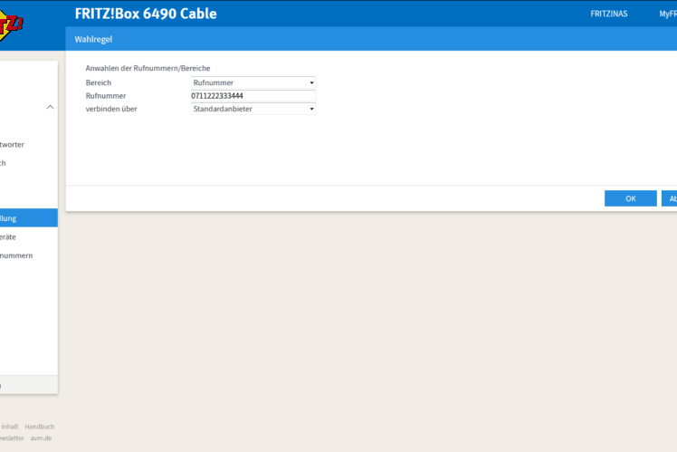This screenshot has height=452, width=677.
Task: Open the Inhalt footer link
Action: [9, 427]
